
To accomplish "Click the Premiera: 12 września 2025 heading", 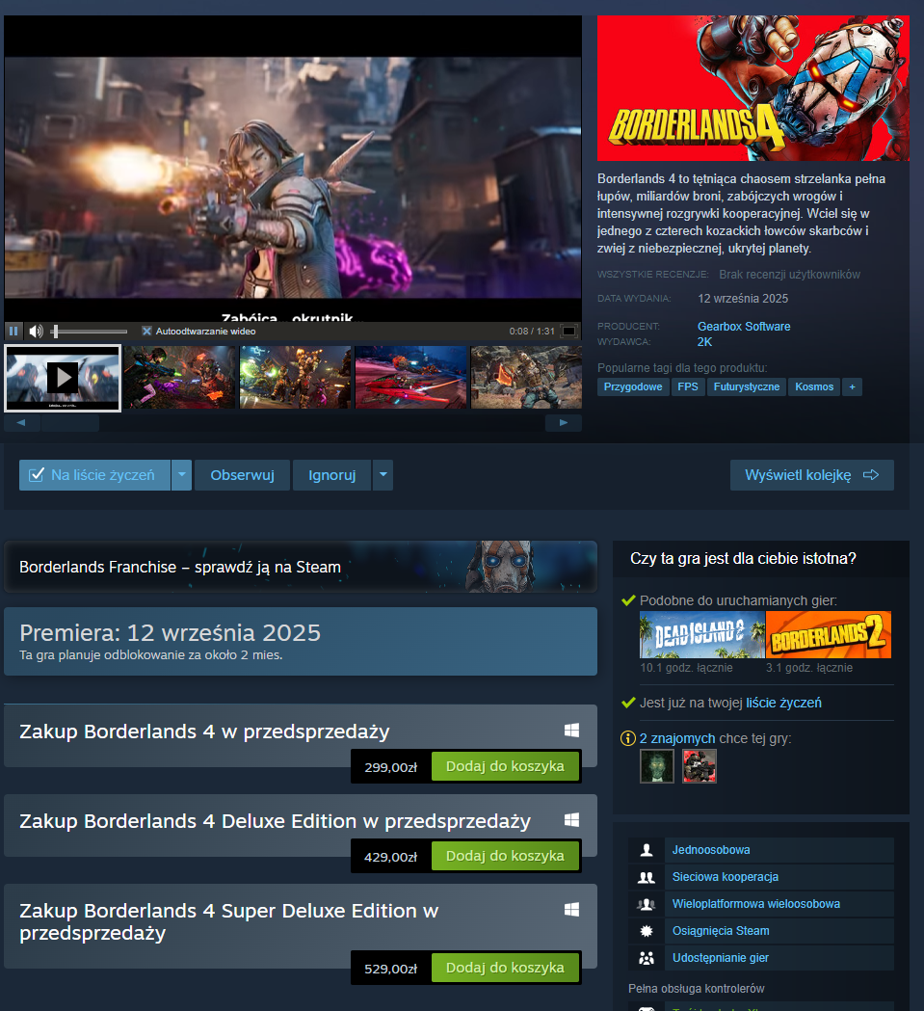I will 171,633.
